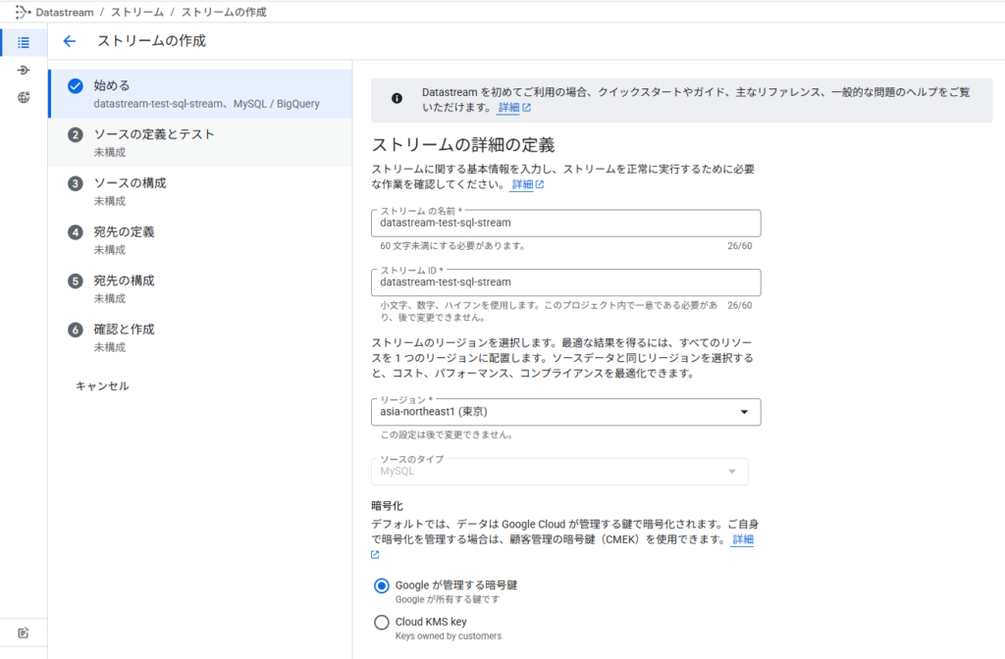1005x659 pixels.
Task: Select the Cloud KMS key radio option
Action: (x=382, y=622)
